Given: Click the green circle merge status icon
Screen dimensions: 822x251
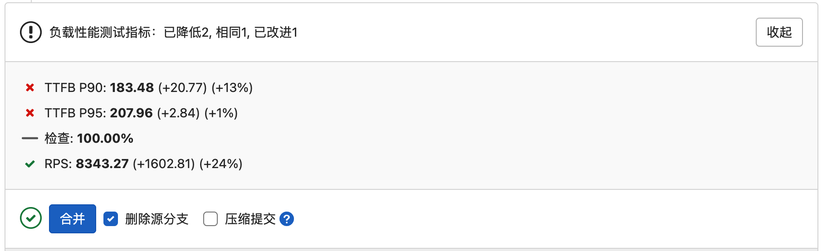Looking at the screenshot, I should [31, 218].
